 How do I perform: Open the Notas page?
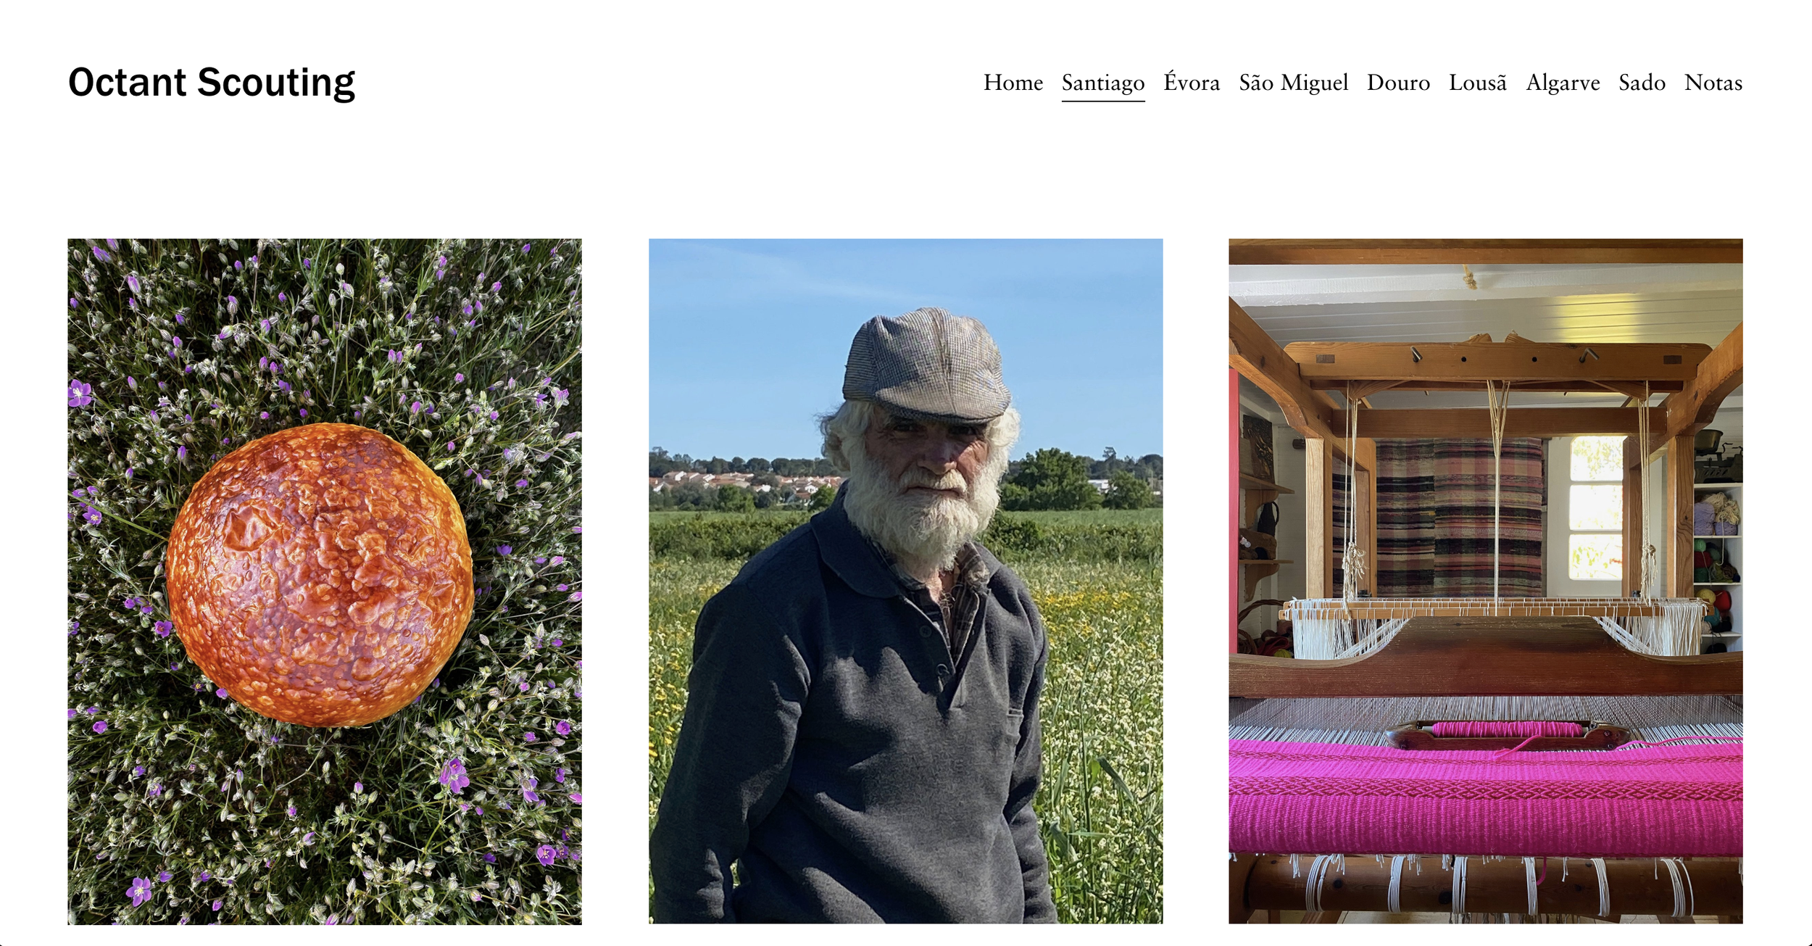point(1713,83)
